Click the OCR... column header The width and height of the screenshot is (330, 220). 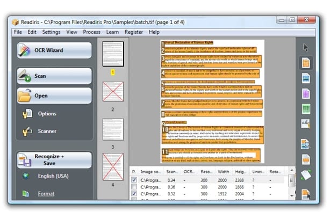[189, 172]
